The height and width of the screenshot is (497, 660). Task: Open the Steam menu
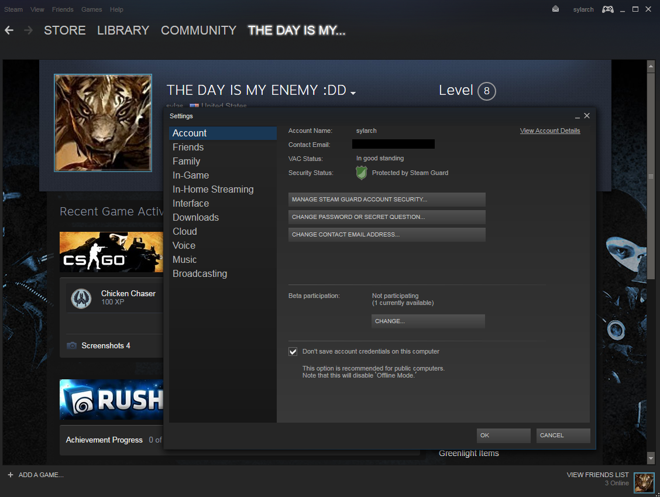coord(13,9)
